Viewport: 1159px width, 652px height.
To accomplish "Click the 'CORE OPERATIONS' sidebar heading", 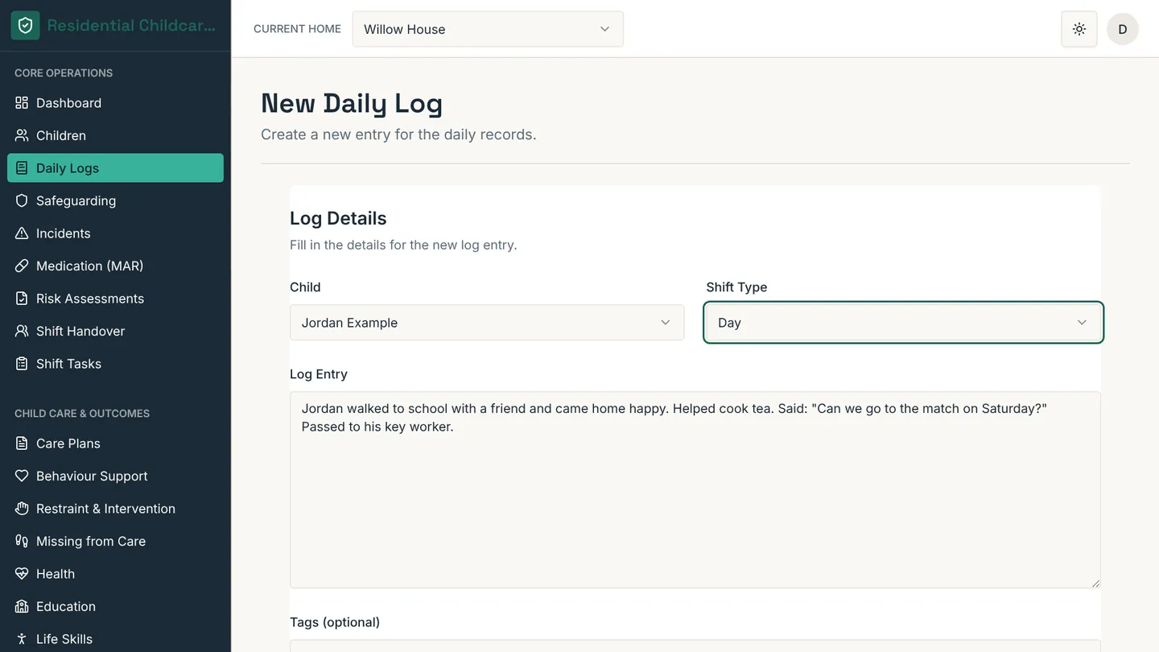I will [64, 73].
